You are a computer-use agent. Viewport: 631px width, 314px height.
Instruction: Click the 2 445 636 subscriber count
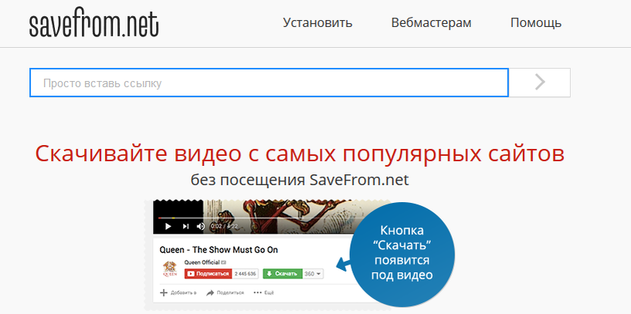tap(245, 274)
